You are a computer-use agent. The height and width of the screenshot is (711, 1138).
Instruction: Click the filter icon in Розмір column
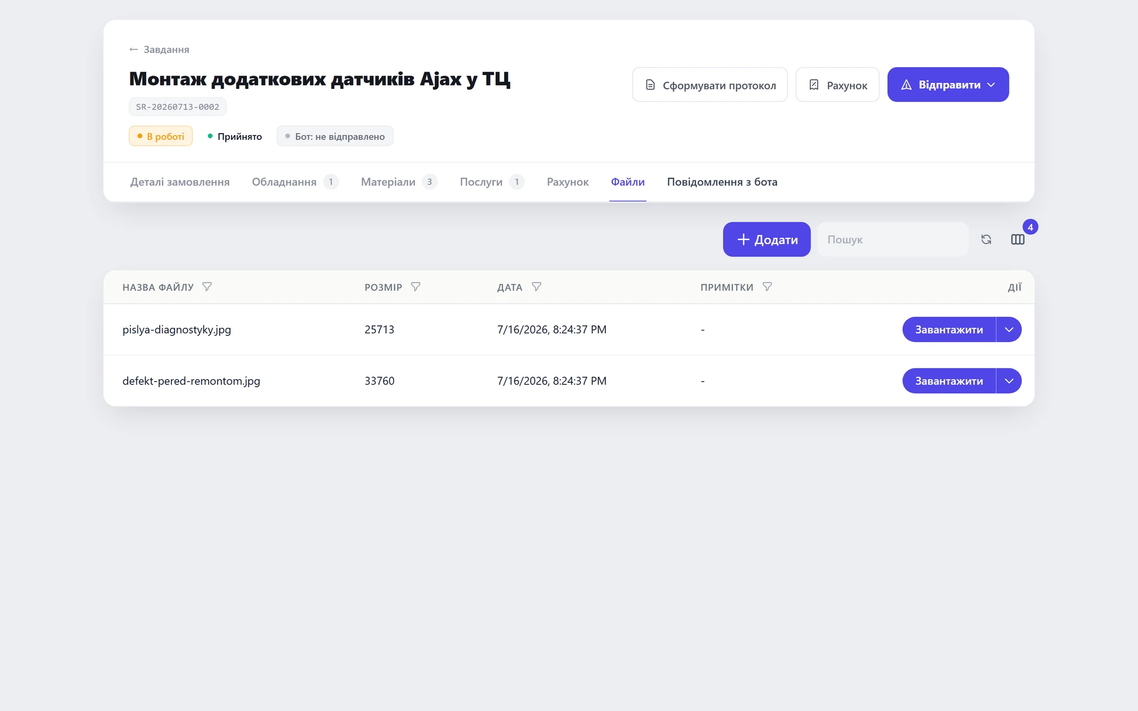click(x=416, y=287)
